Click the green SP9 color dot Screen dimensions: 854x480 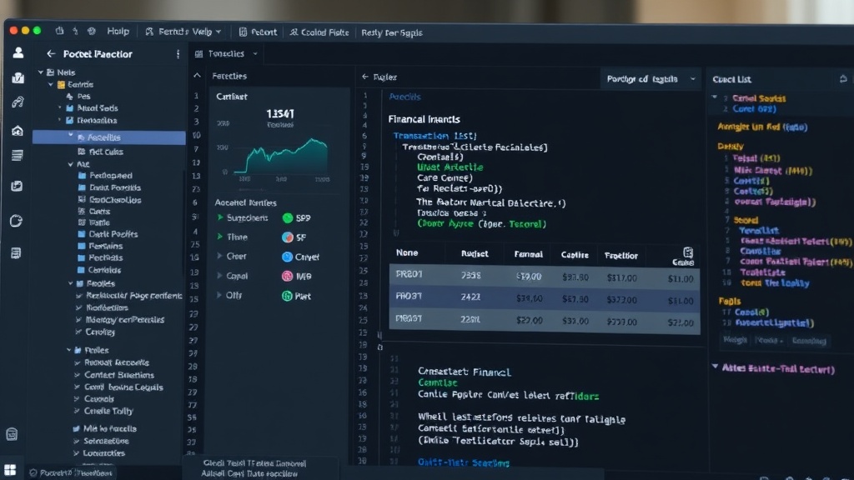(288, 218)
